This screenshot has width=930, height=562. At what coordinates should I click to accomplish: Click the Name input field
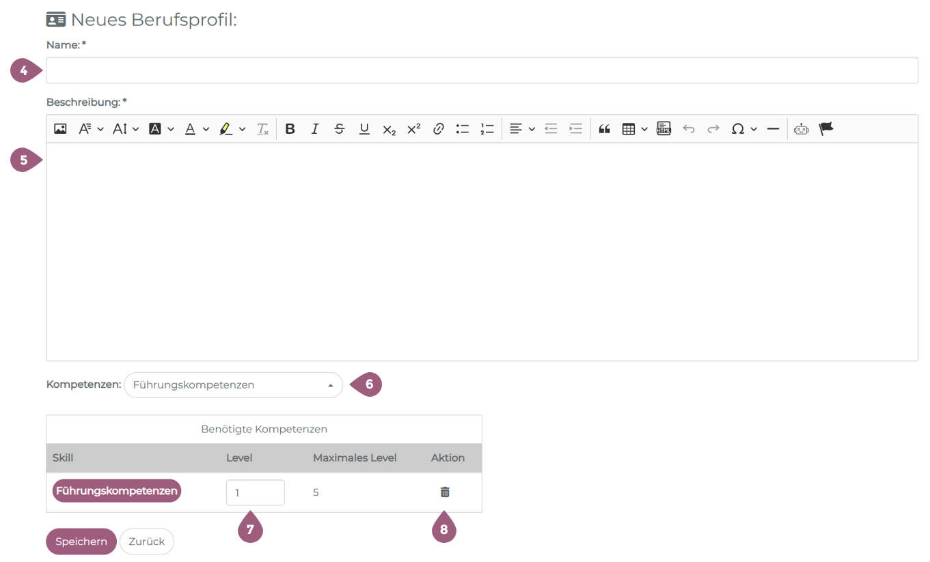coord(482,70)
